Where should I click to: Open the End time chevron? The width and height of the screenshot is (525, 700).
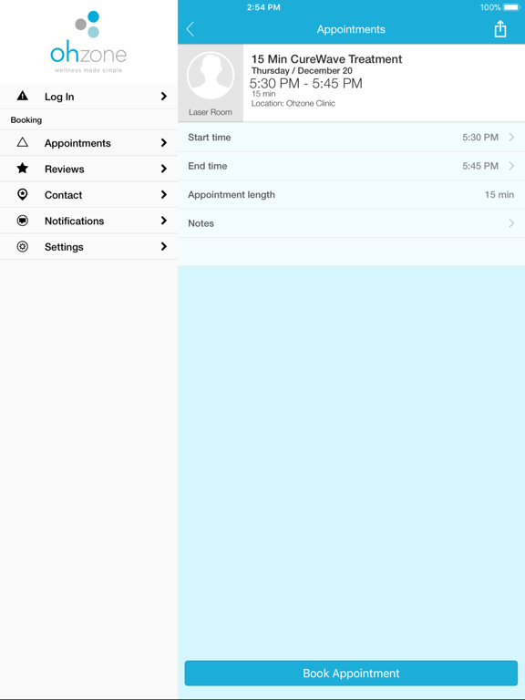tap(511, 166)
